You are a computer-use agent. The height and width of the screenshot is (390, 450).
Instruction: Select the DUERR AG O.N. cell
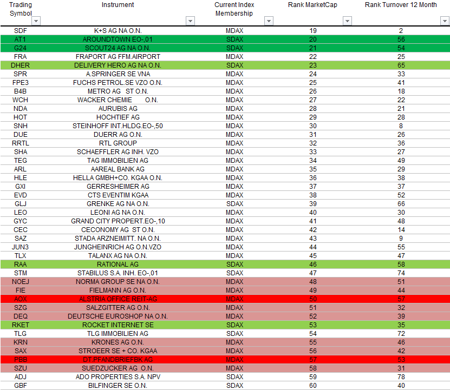(118, 135)
